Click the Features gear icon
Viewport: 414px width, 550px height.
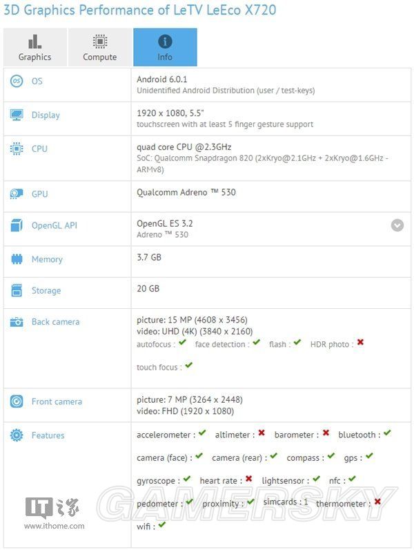[x=17, y=435]
